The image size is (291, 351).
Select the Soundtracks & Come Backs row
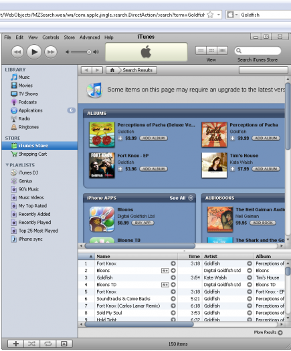182,299
